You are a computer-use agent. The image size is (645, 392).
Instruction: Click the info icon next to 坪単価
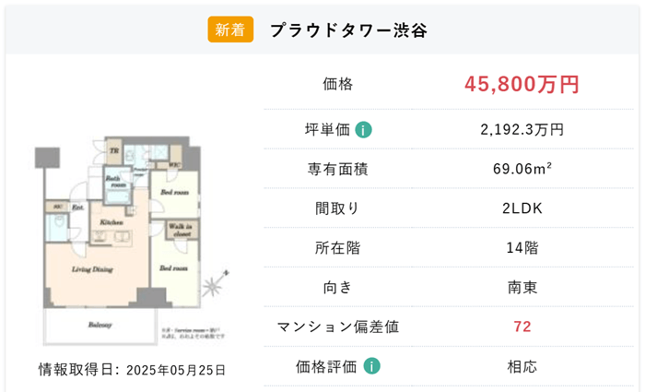coord(363,130)
